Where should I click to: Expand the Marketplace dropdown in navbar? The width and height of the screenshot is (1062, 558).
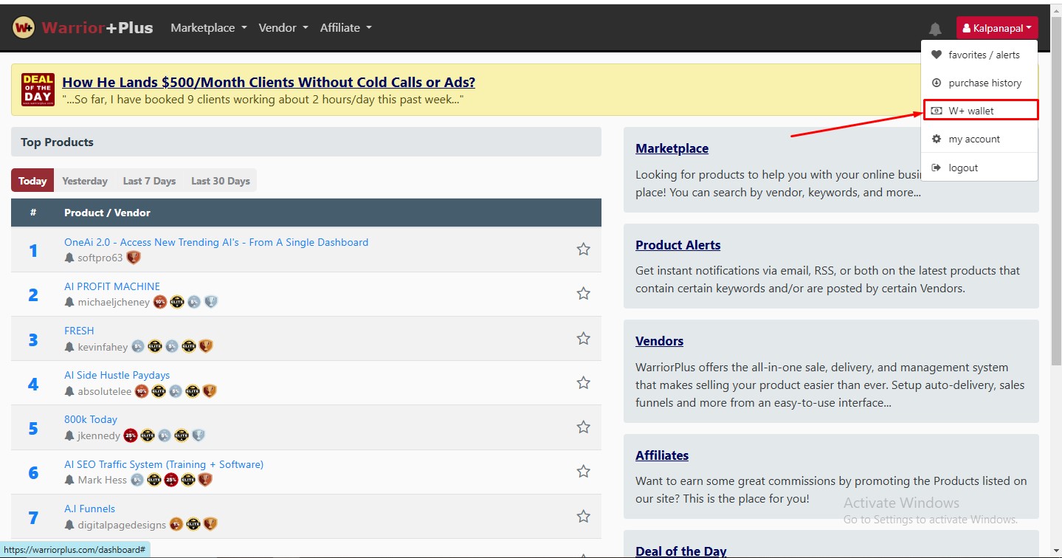pyautogui.click(x=209, y=28)
